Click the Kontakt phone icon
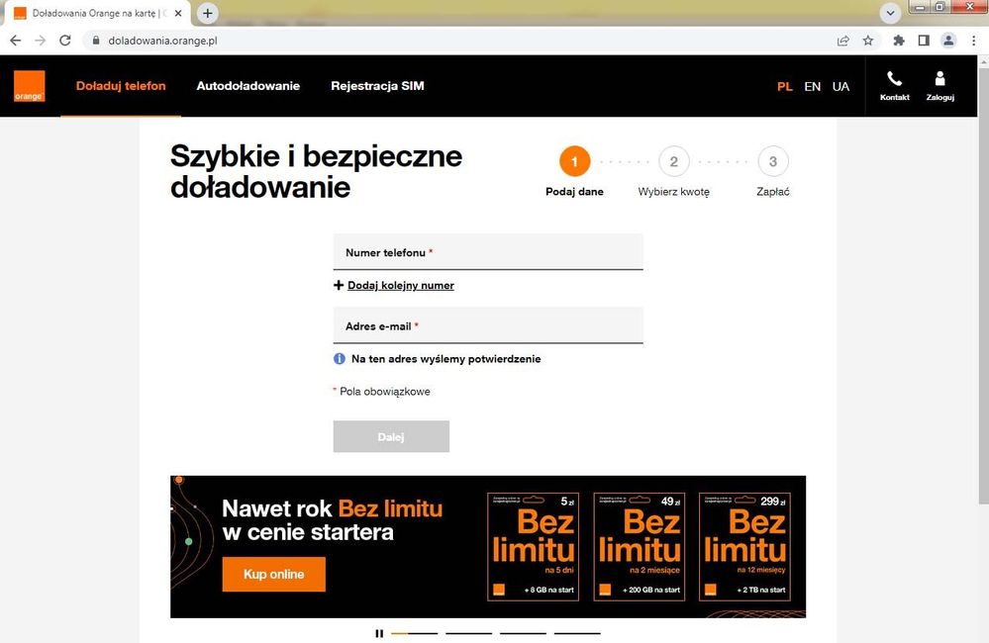The width and height of the screenshot is (989, 643). [x=894, y=78]
